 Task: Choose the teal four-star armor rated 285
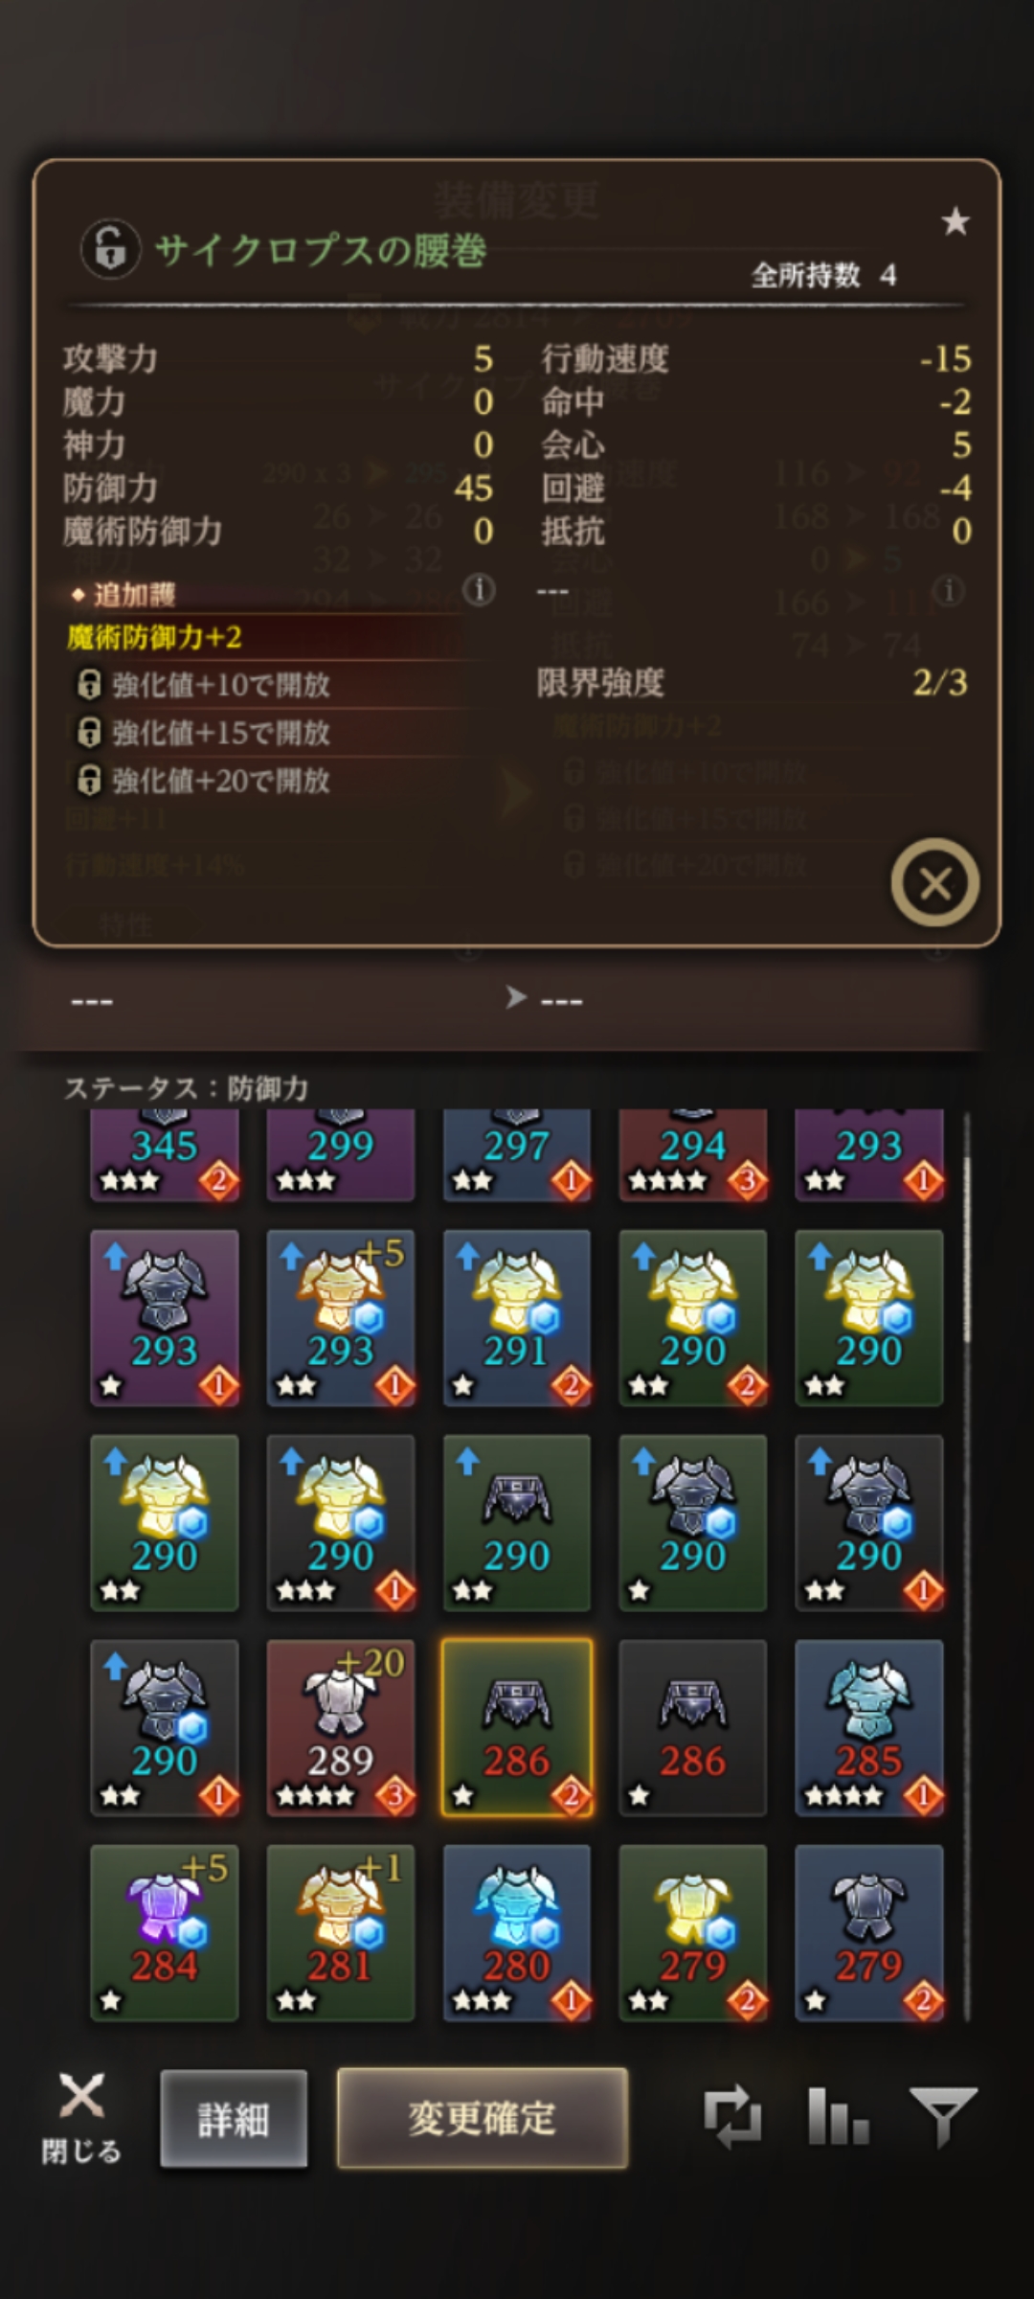(869, 1728)
